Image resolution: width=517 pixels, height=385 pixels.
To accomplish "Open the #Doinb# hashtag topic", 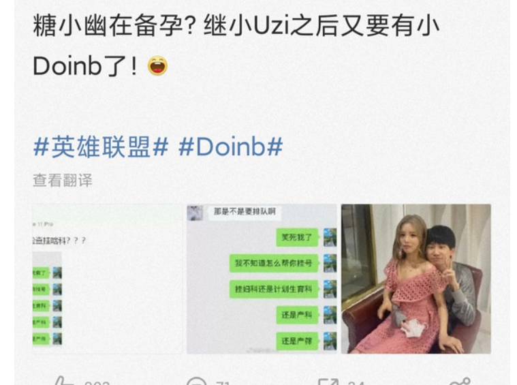I will [230, 147].
